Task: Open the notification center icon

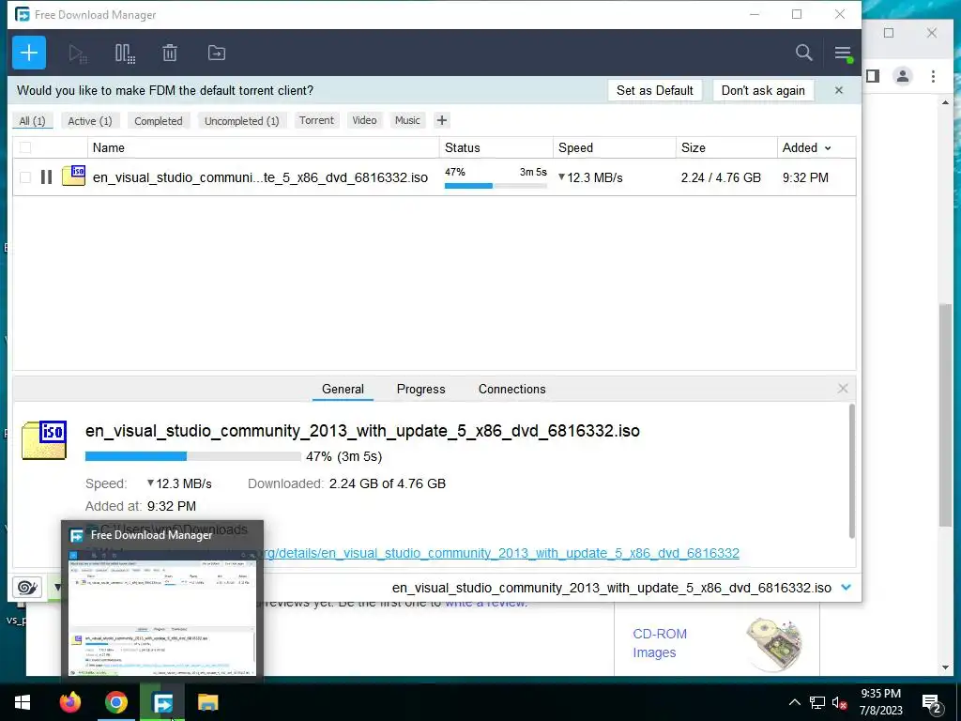Action: [932, 704]
